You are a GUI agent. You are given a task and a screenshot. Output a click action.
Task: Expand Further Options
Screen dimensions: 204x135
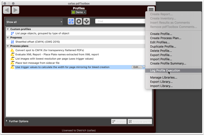[7, 121]
